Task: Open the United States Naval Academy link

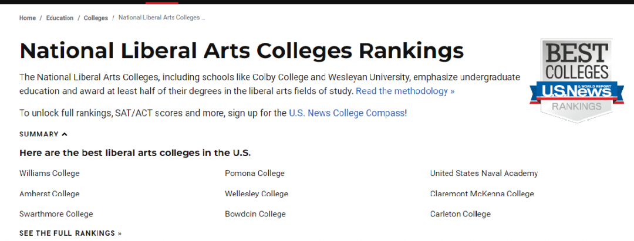Action: coord(484,173)
